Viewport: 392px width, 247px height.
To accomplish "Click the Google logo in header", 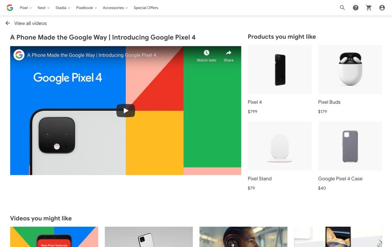I will [10, 8].
